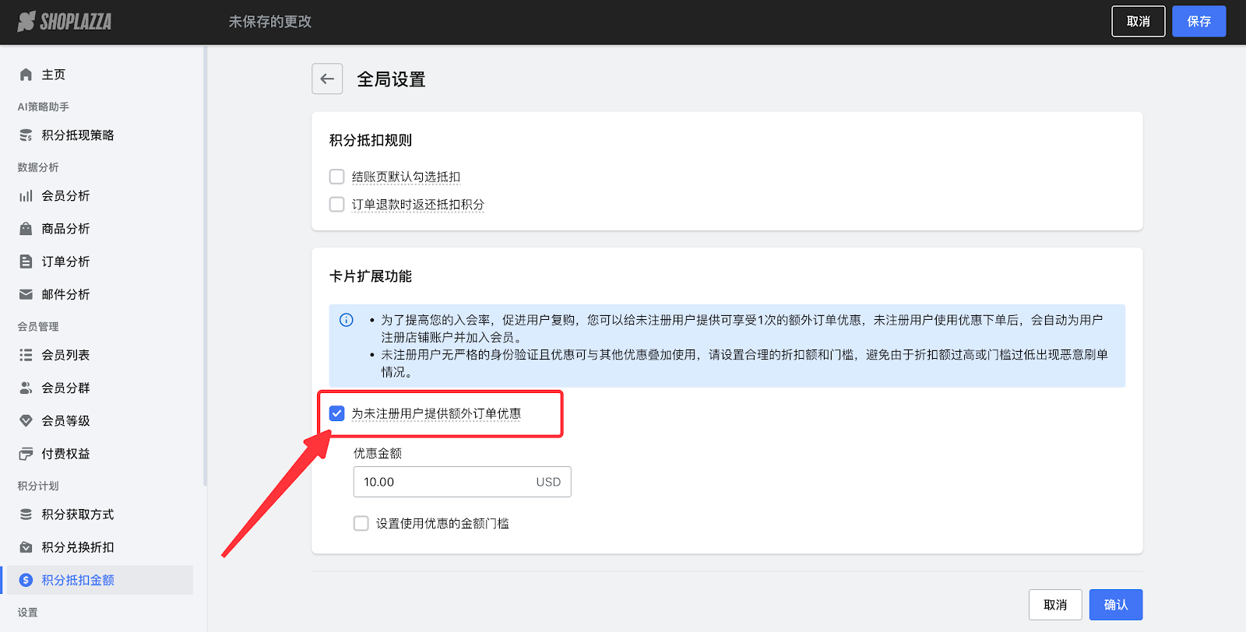Viewport: 1246px width, 632px height.
Task: Click the back arrow beside 全局设置
Action: point(327,79)
